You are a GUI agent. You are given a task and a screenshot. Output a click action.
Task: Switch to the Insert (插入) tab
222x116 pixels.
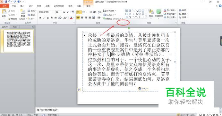[x=22, y=6]
